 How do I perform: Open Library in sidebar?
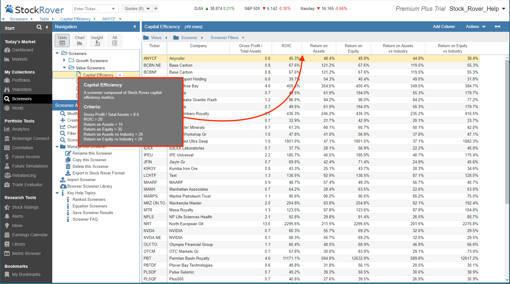point(18,244)
